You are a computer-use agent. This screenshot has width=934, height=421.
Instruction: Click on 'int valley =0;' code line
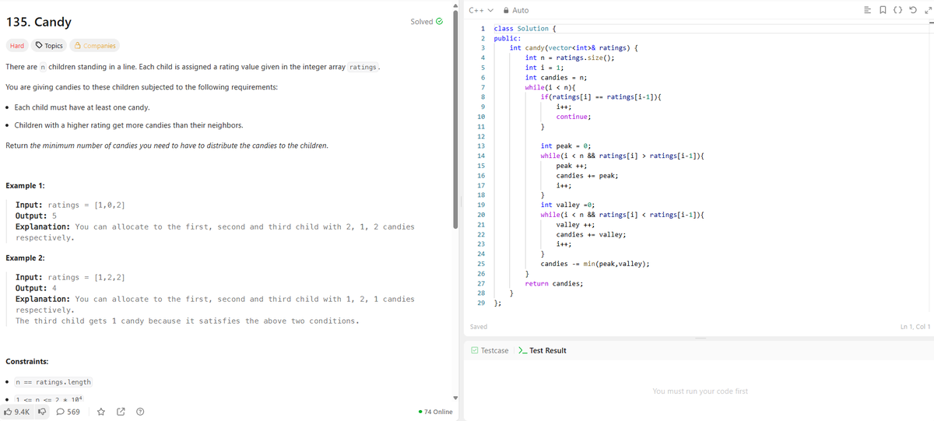(567, 205)
